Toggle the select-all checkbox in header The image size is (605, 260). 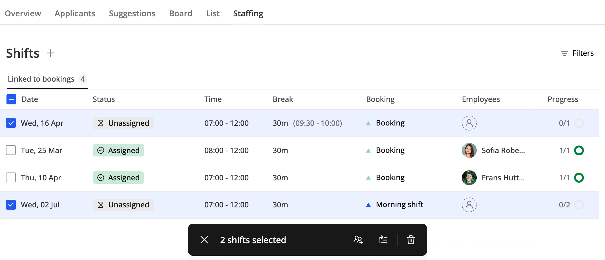(11, 99)
